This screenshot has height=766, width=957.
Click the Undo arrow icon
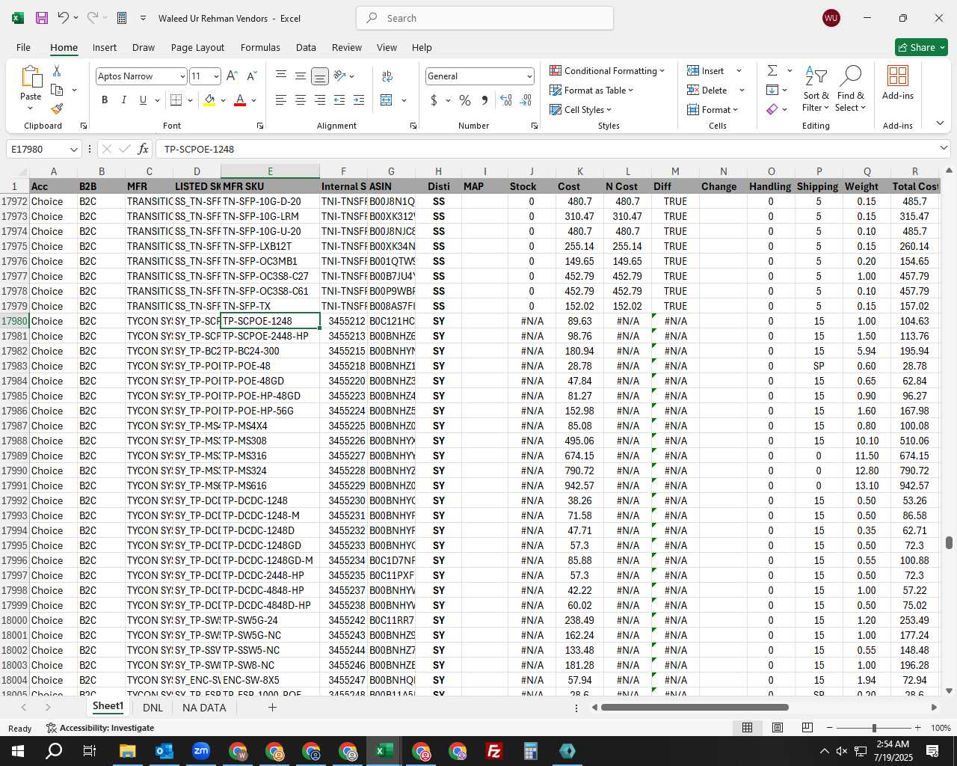point(64,18)
